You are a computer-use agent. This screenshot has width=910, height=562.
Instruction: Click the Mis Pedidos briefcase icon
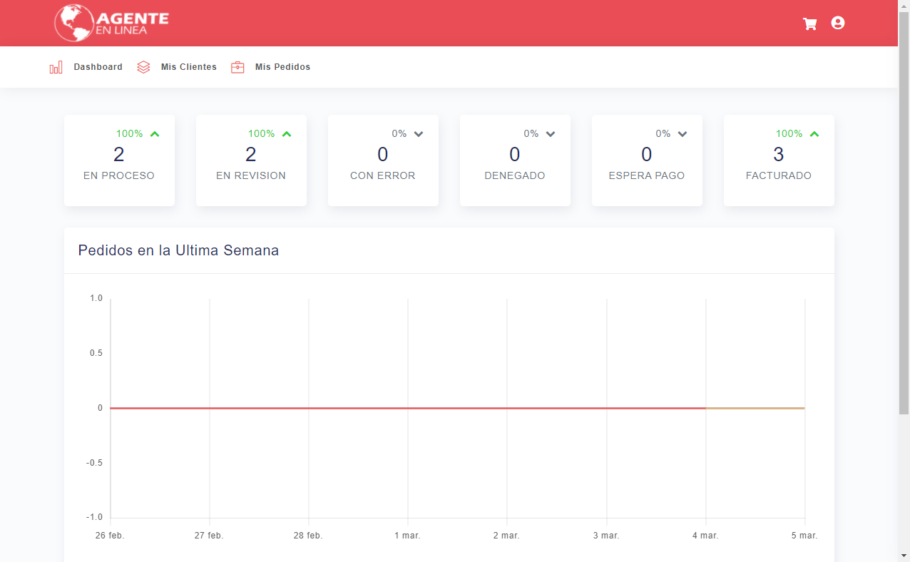[237, 67]
